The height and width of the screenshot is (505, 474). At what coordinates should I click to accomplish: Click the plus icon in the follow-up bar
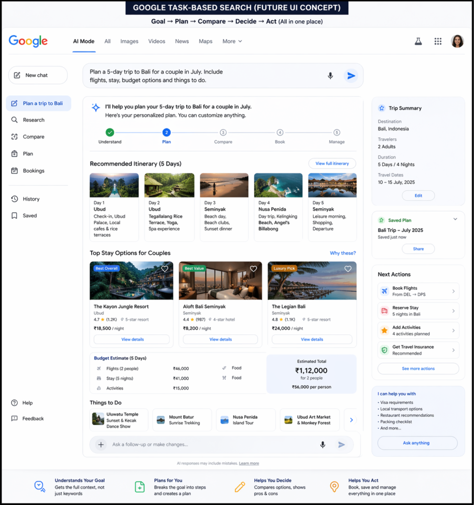pos(100,444)
